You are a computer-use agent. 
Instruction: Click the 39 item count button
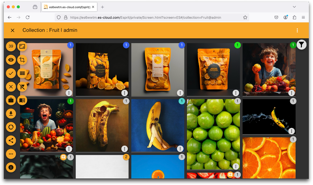[x=11, y=46]
